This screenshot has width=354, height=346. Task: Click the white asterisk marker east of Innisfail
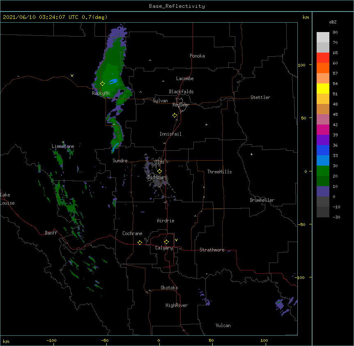pos(206,125)
